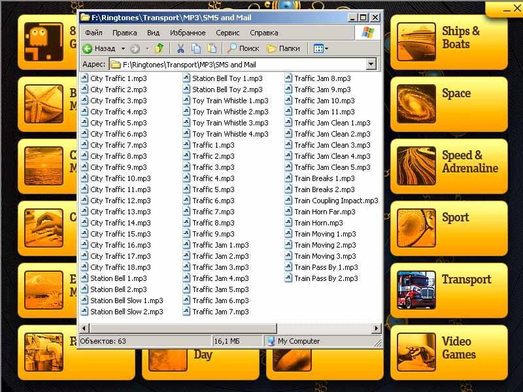This screenshot has height=392, width=523.
Task: Open the Video Games category tile
Action: pos(449,348)
